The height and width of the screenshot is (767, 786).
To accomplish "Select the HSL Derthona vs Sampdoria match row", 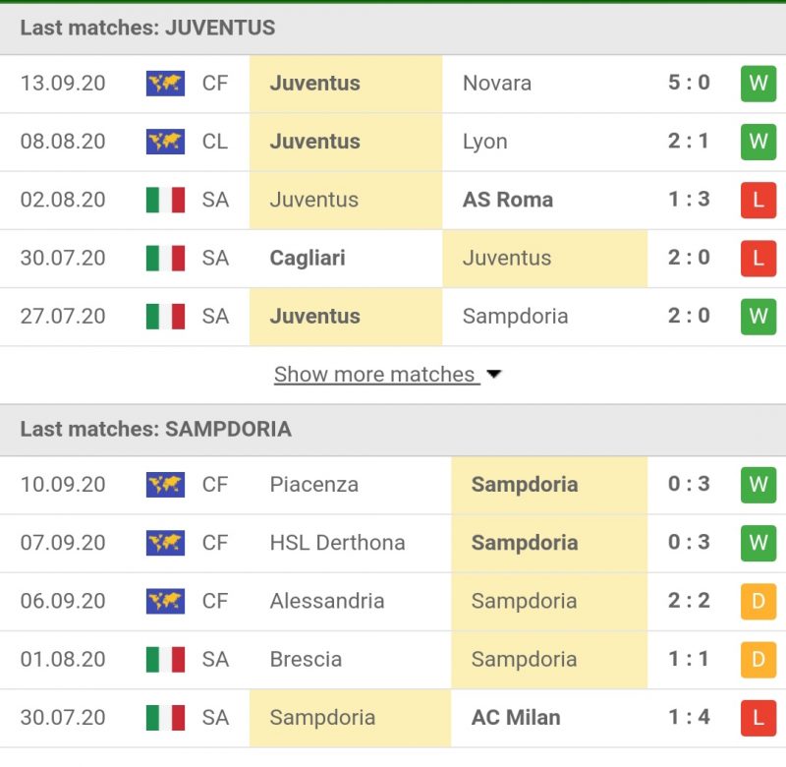I will tap(393, 543).
